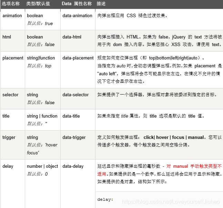Click 'number | object' type in delay row

(42, 166)
